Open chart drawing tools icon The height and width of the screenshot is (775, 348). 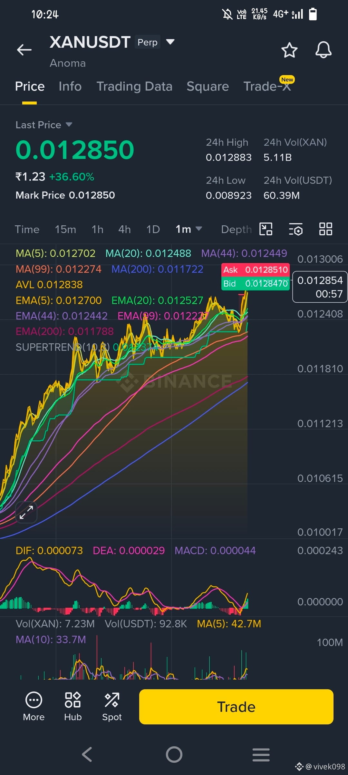coord(266,229)
